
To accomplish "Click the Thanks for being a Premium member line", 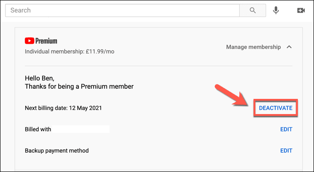I will tap(79, 86).
